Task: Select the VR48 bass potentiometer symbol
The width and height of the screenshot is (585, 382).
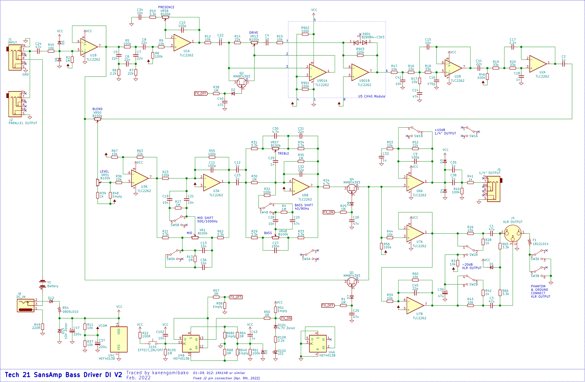Action: pos(275,237)
